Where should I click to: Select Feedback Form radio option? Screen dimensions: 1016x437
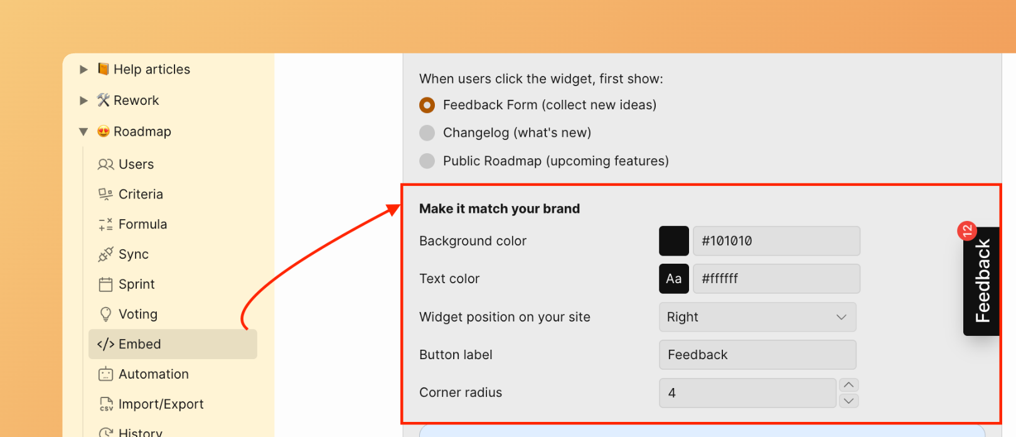tap(427, 105)
